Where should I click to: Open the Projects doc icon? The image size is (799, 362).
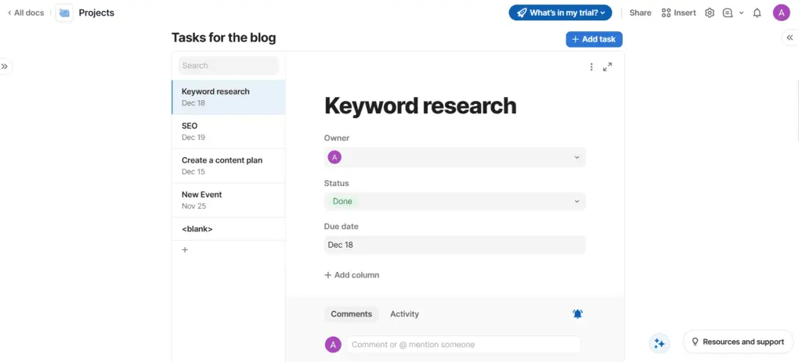tap(64, 13)
